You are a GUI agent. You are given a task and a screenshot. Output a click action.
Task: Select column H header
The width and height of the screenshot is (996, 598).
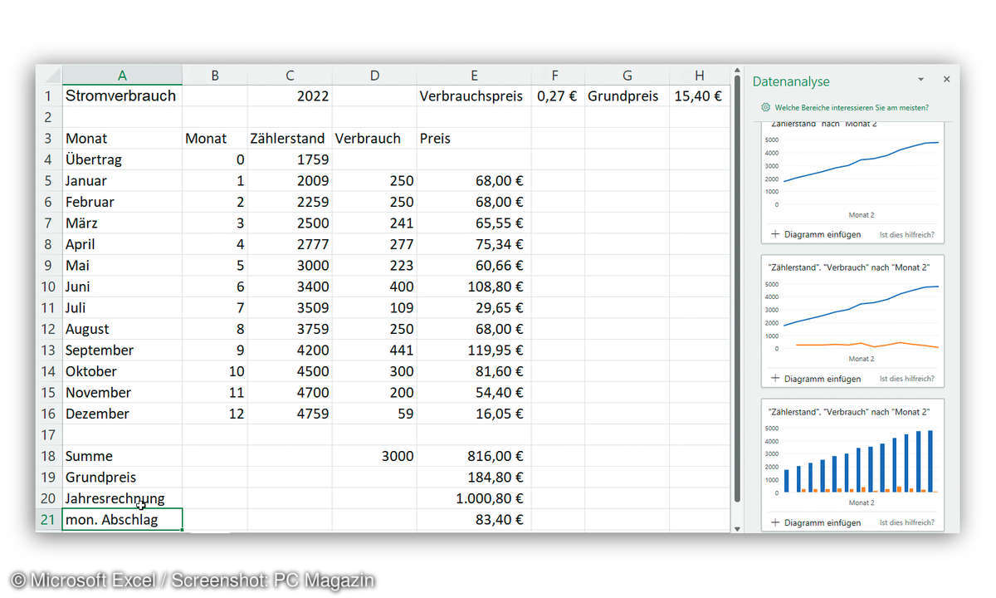pyautogui.click(x=699, y=75)
